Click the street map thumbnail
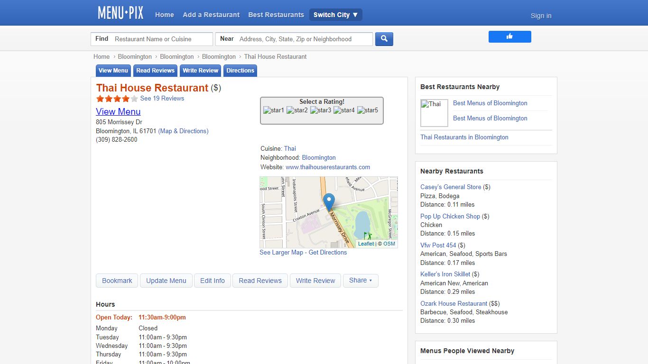648x364 pixels. tap(328, 212)
